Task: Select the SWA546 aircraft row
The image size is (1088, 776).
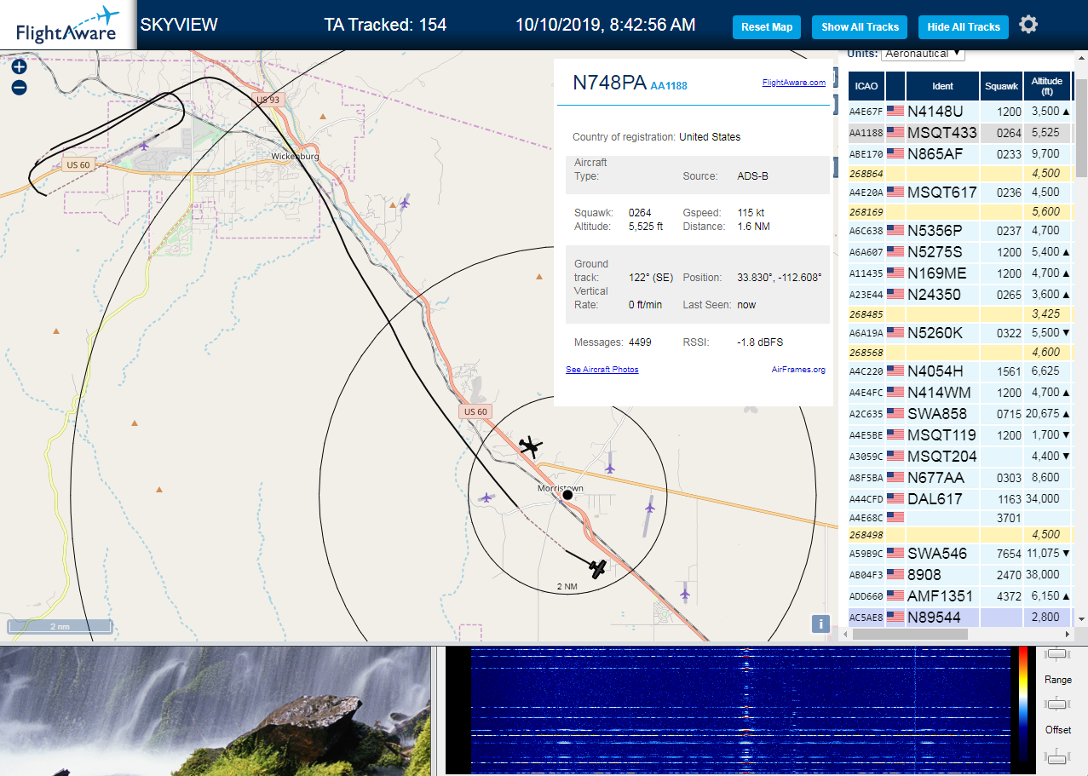Action: [960, 554]
